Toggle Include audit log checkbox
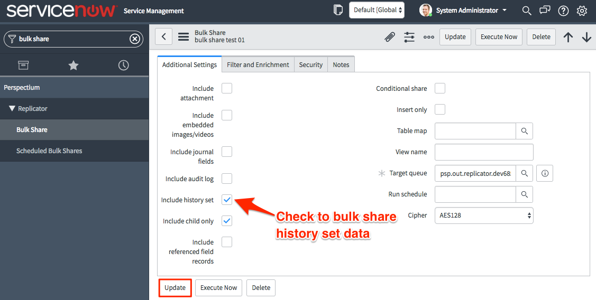 227,179
